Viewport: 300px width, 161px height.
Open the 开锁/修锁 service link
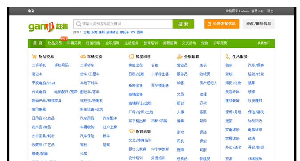point(256,147)
